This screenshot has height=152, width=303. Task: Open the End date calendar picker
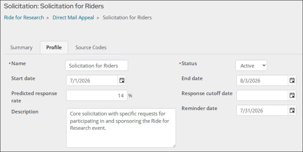[292, 80]
